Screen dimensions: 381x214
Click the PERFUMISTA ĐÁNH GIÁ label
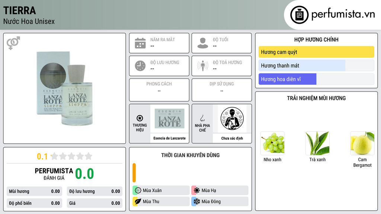pos(54,174)
